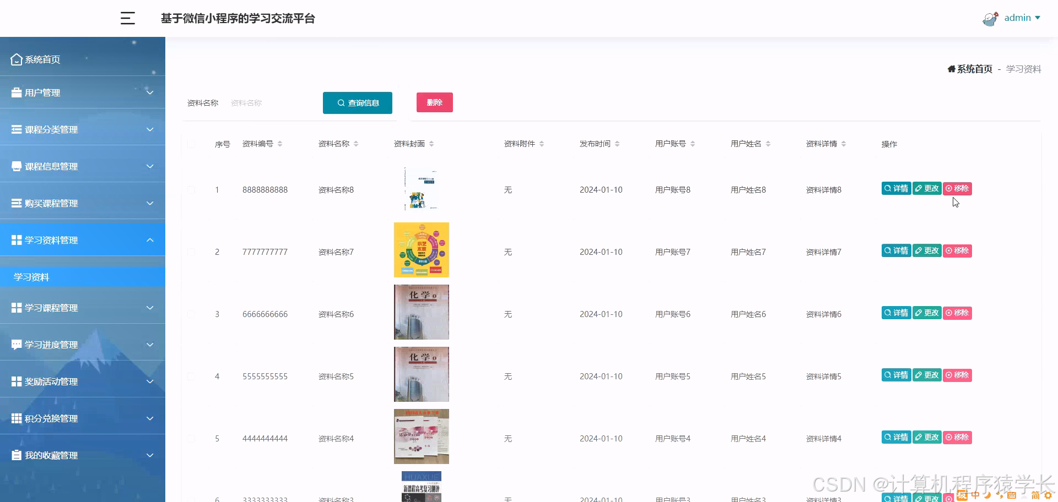This screenshot has height=502, width=1058.
Task: Click the 查询信息 search button
Action: pos(357,102)
